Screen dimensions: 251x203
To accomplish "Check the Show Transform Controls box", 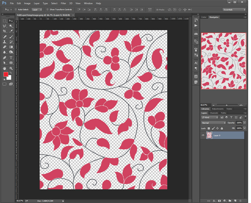I will click(48, 10).
